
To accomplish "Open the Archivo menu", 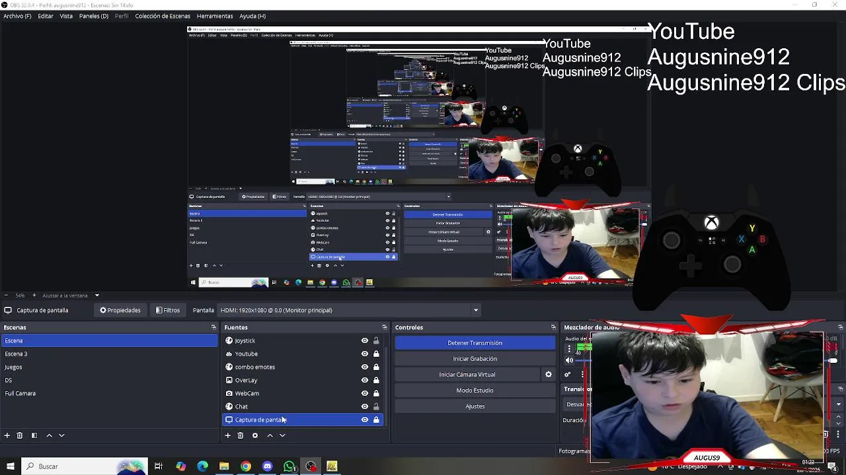I will coord(17,16).
